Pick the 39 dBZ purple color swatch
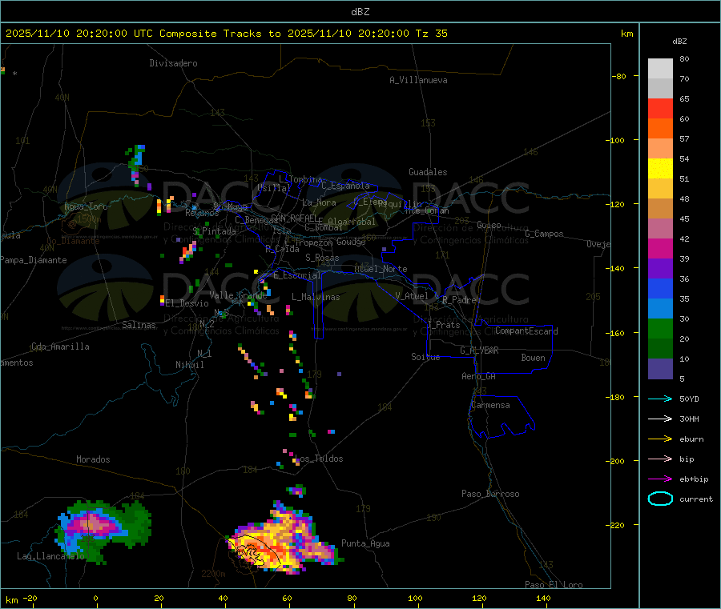This screenshot has width=721, height=609. [660, 269]
